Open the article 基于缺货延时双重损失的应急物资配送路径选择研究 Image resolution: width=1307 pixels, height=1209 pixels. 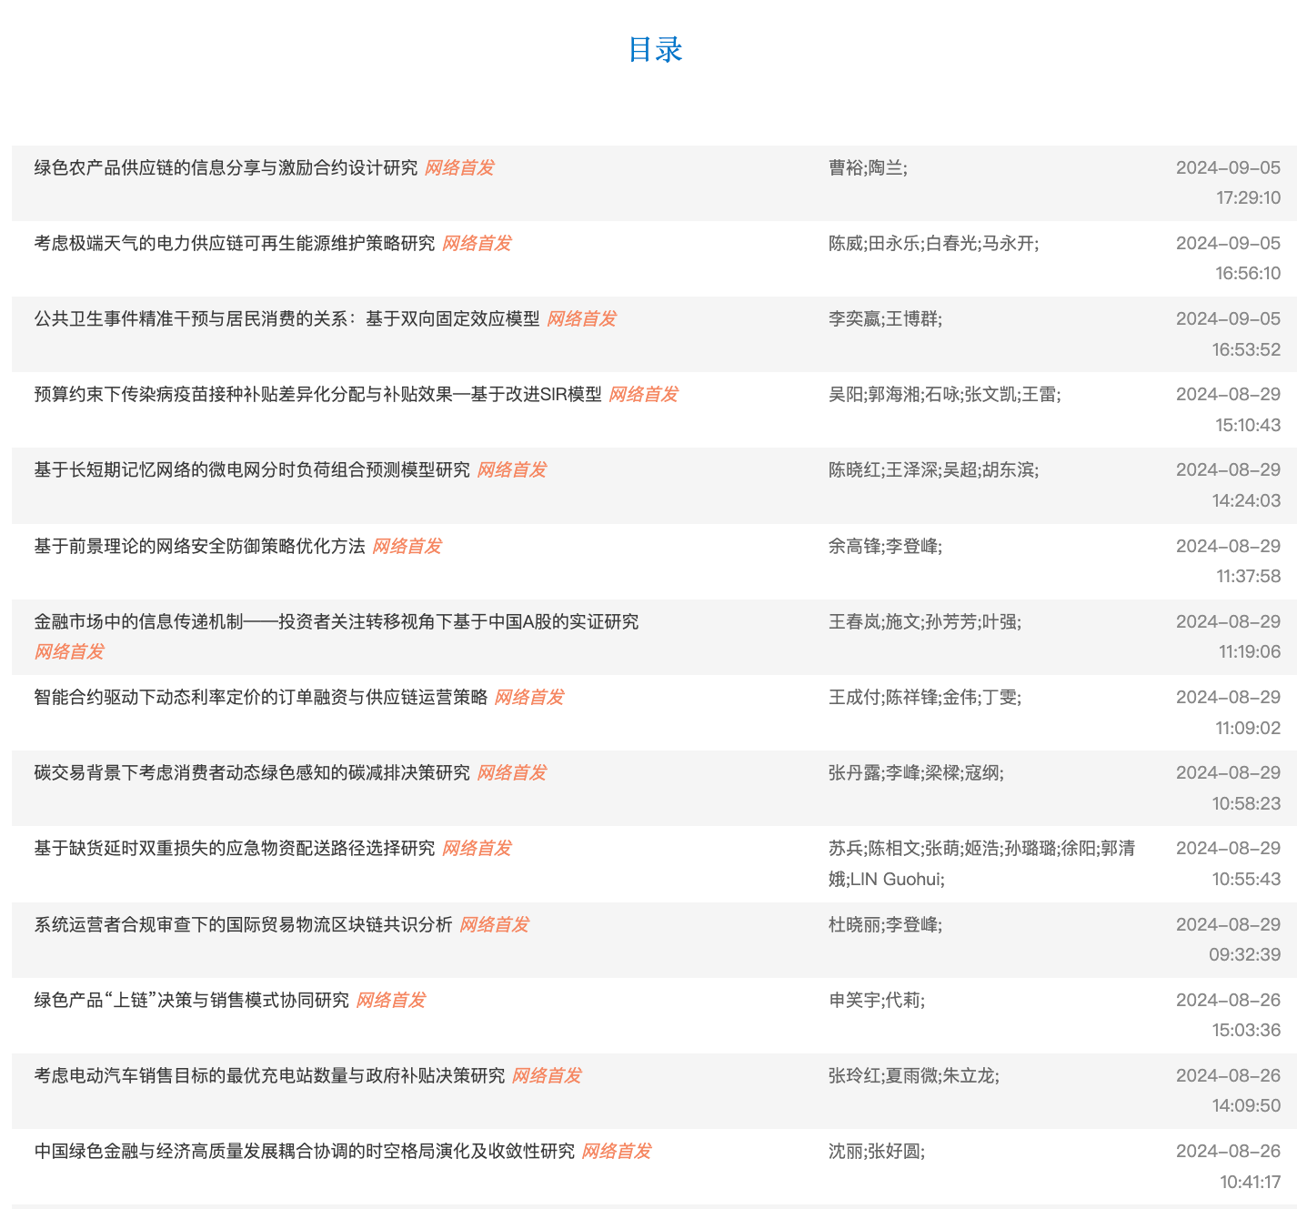coord(235,849)
